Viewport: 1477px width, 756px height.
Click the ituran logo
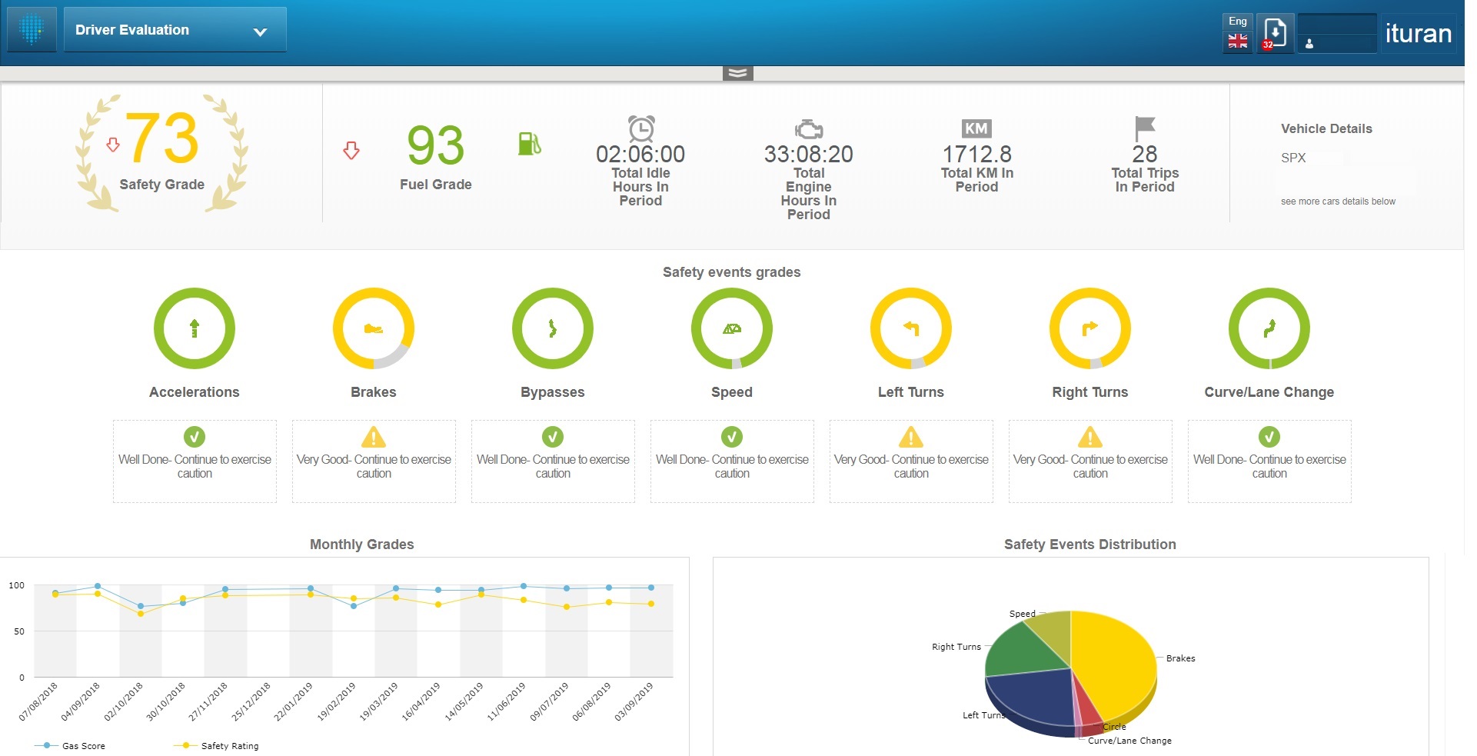(1417, 32)
